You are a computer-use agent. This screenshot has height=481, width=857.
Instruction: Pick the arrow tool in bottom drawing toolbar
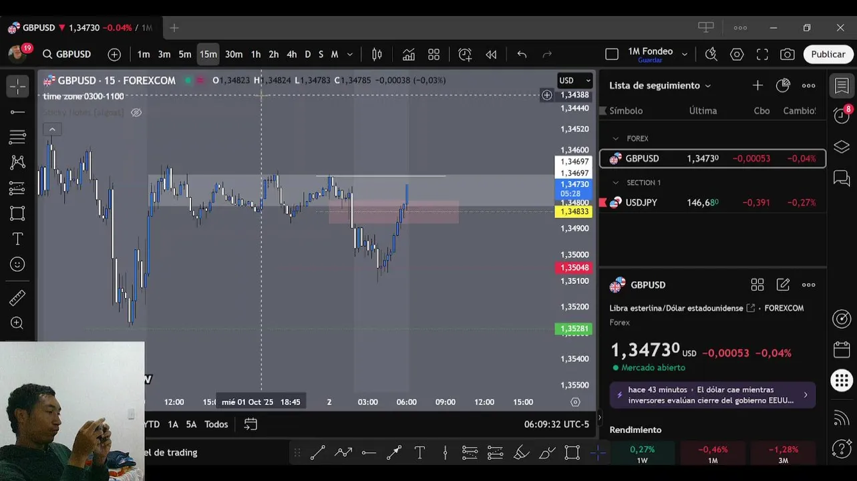pos(394,453)
